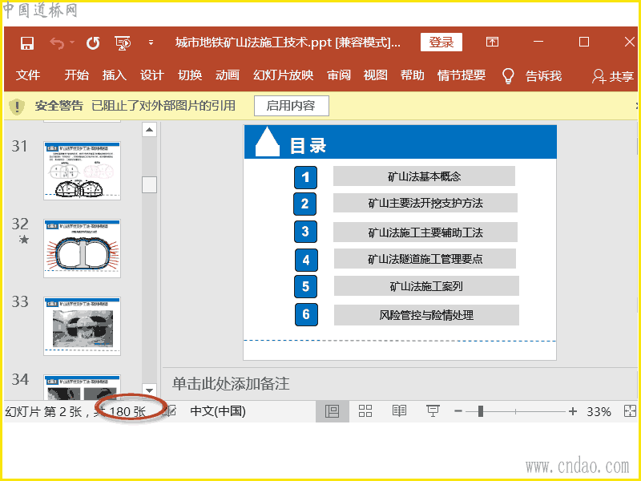The height and width of the screenshot is (481, 641).
Task: Open the 文件 menu
Action: point(28,75)
